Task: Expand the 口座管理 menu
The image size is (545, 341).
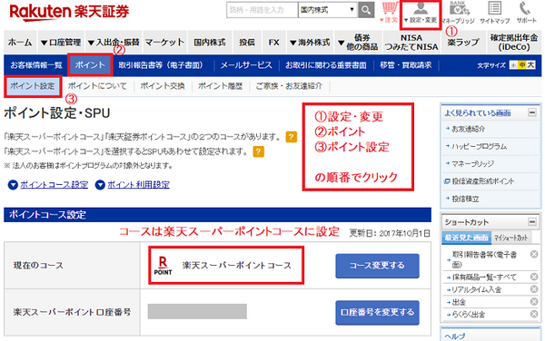Action: click(x=61, y=43)
